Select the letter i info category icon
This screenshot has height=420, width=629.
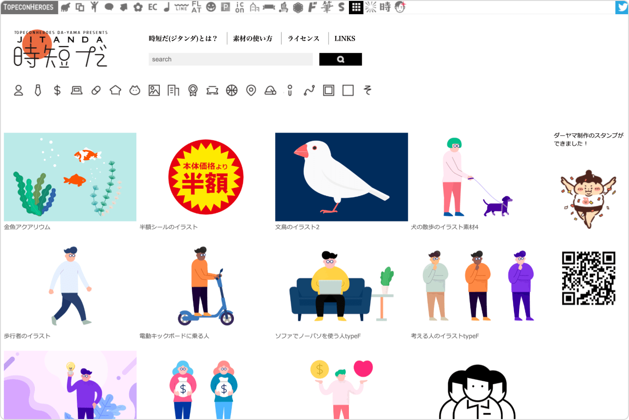(x=290, y=90)
